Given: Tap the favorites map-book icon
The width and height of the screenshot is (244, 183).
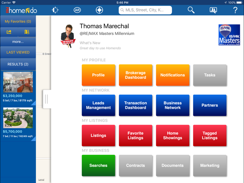Looking at the screenshot, I should 27,32.
